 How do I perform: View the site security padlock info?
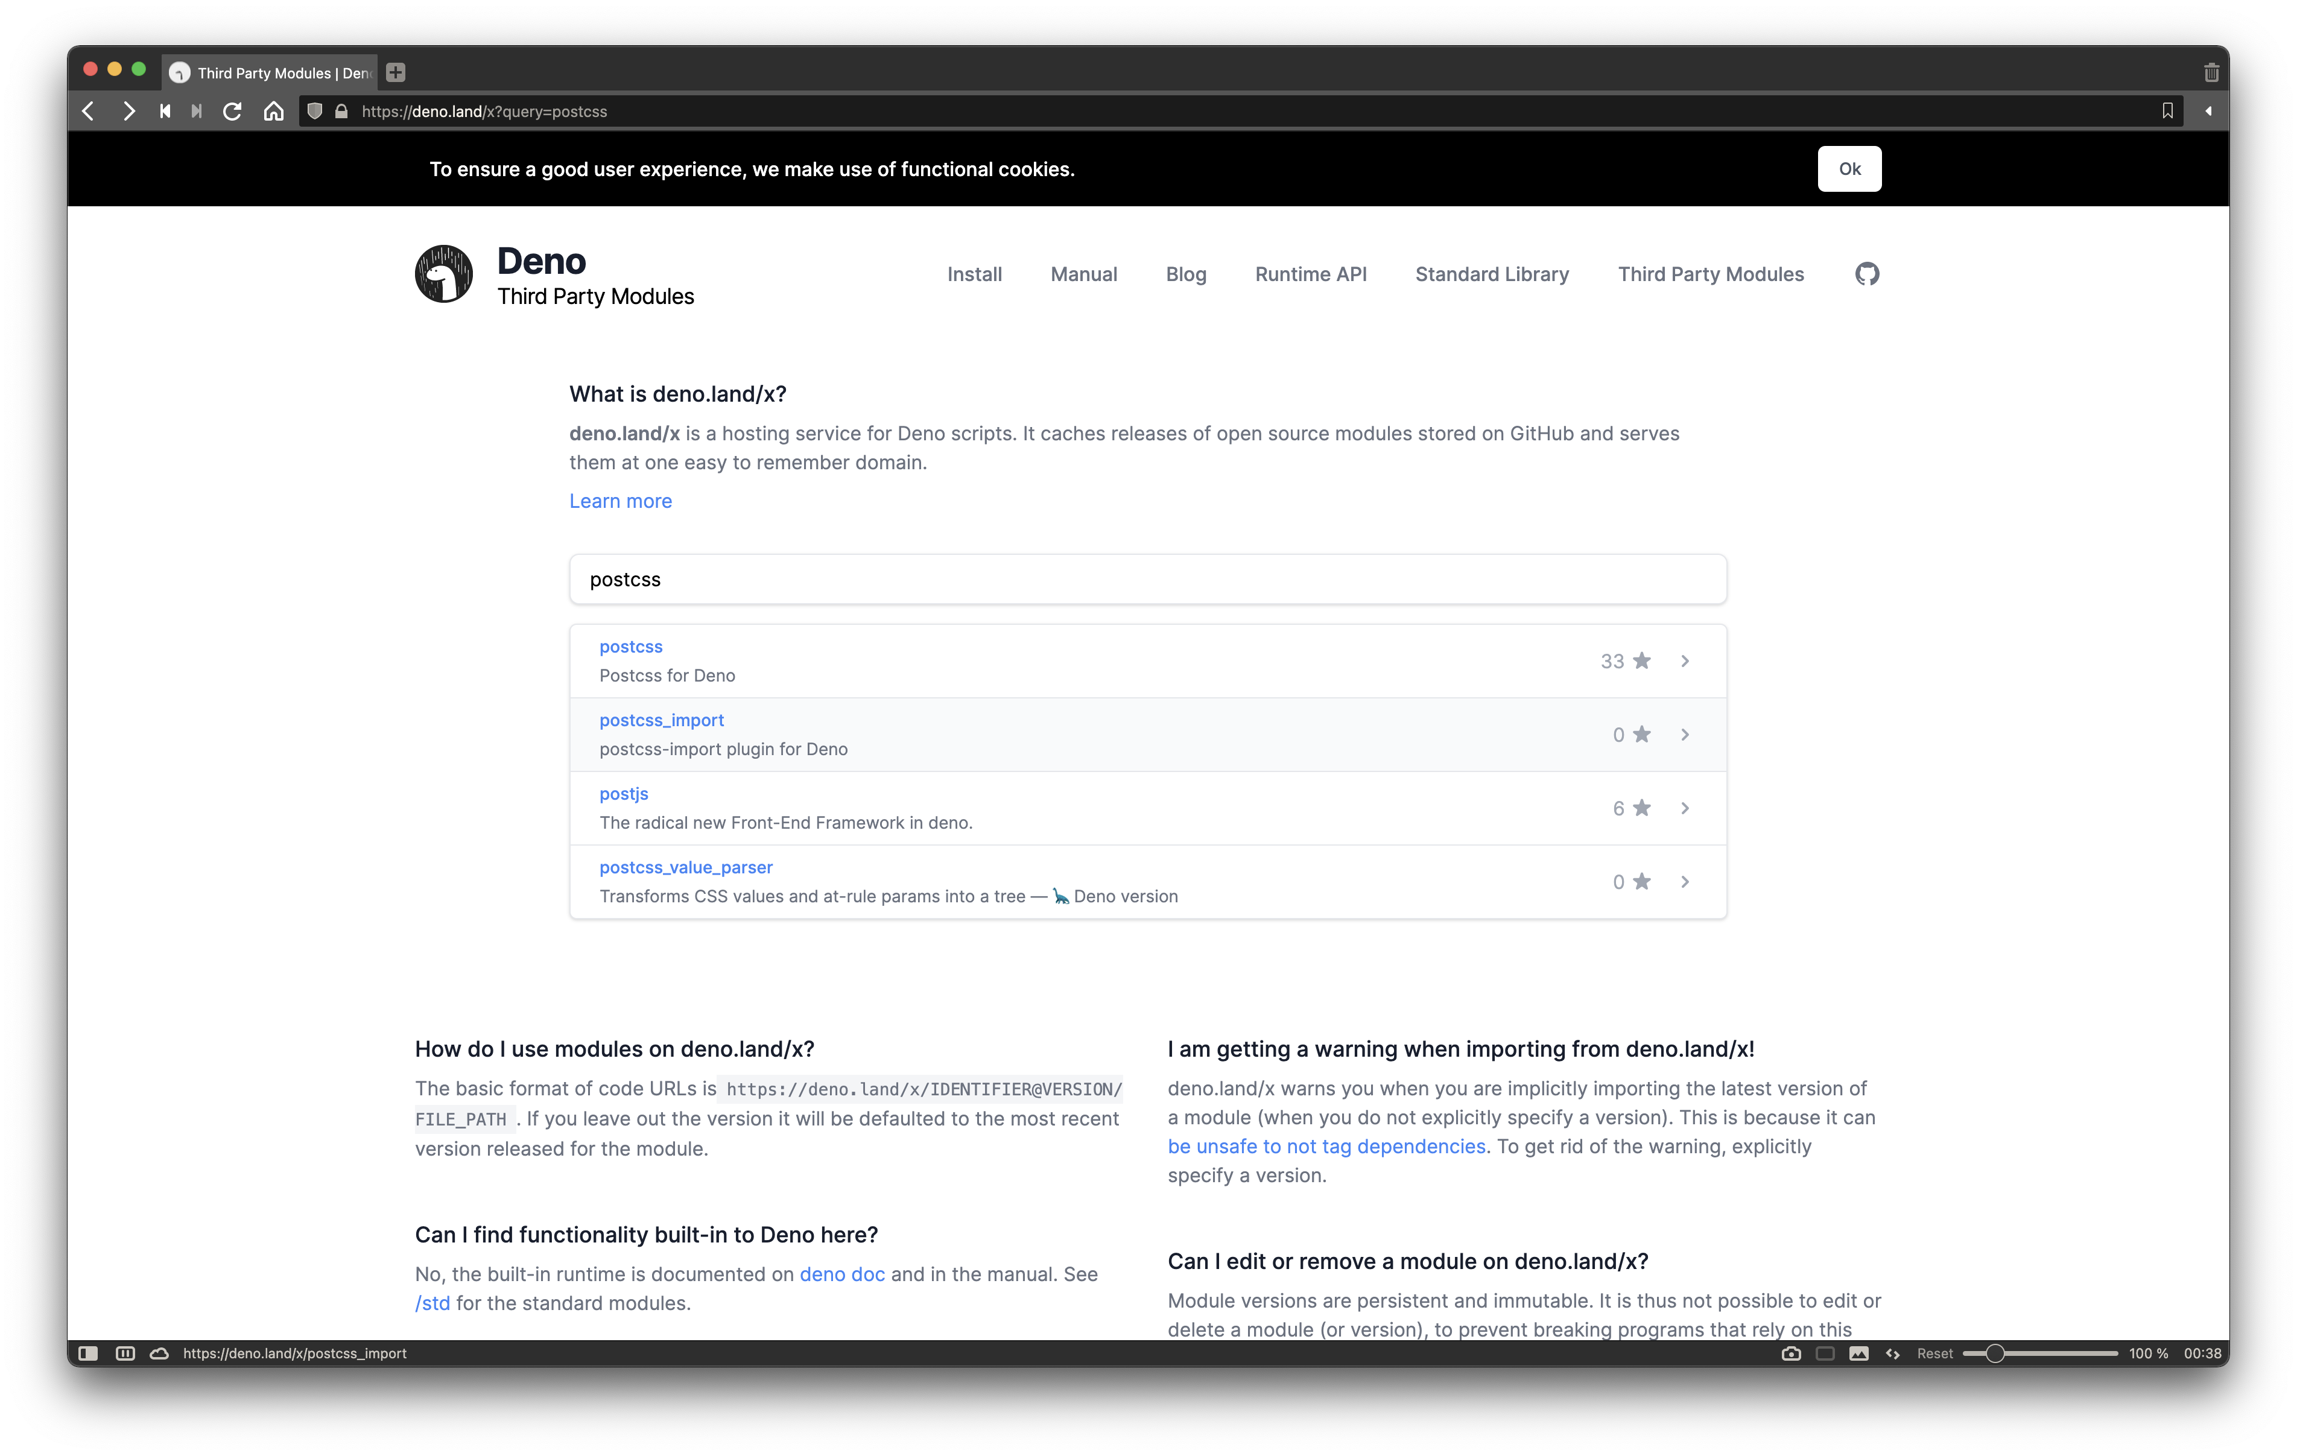(x=341, y=112)
